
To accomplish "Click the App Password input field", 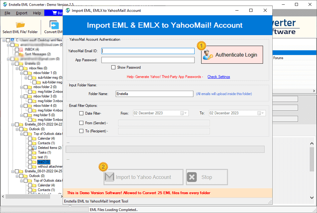I will pyautogui.click(x=148, y=60).
